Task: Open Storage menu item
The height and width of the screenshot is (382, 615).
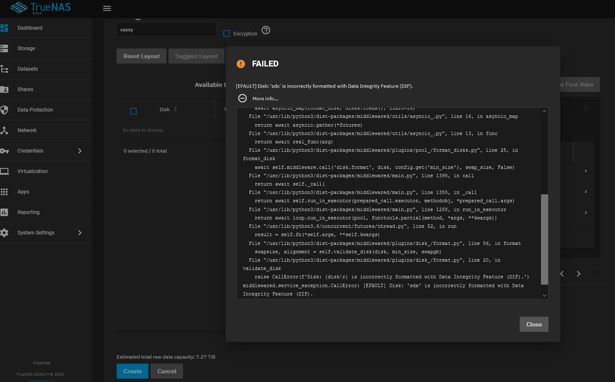Action: (x=46, y=48)
